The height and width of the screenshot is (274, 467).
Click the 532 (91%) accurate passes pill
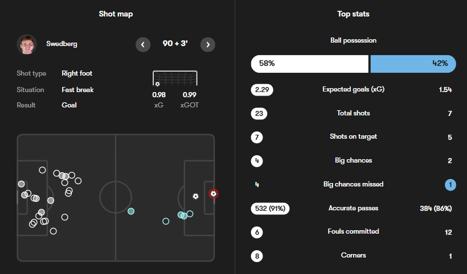pos(270,208)
